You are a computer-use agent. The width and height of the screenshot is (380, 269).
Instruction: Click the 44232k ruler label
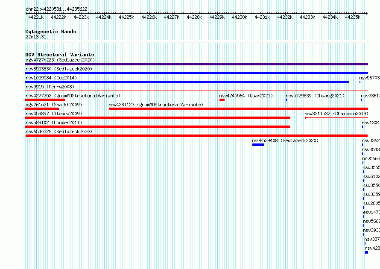pos(285,17)
